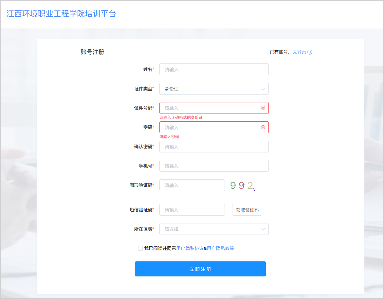This screenshot has width=384, height=299.
Task: Open the 用户隐私协议 link
Action: pyautogui.click(x=190, y=248)
